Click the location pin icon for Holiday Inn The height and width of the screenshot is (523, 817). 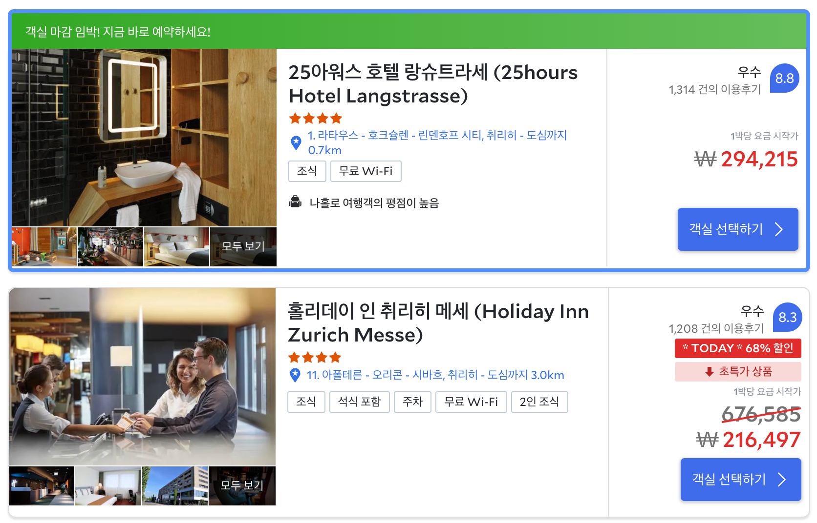click(295, 375)
